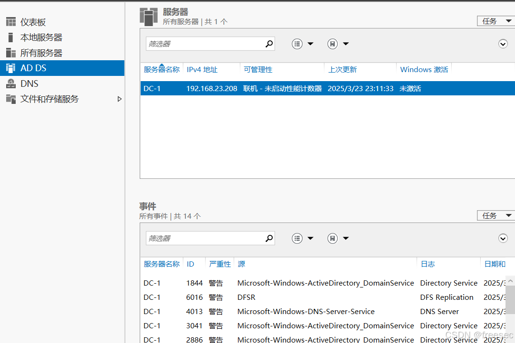This screenshot has width=515, height=343.
Task: Open 任务 dropdown in 服务器 section
Action: pos(496,21)
